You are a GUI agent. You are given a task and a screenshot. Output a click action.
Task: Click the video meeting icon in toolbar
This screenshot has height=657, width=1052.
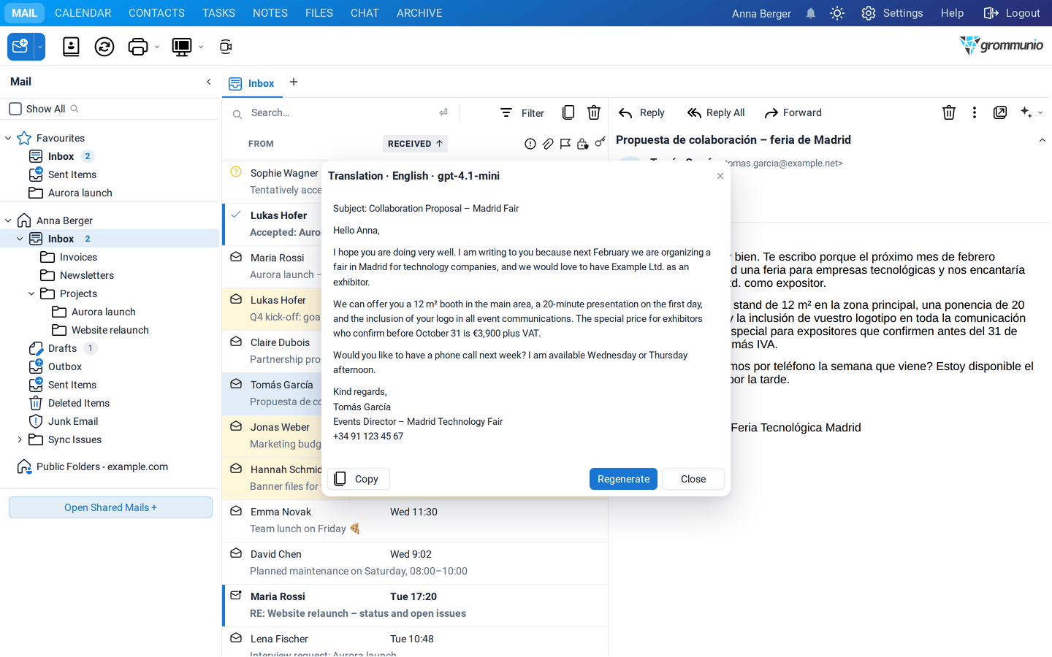pos(226,47)
